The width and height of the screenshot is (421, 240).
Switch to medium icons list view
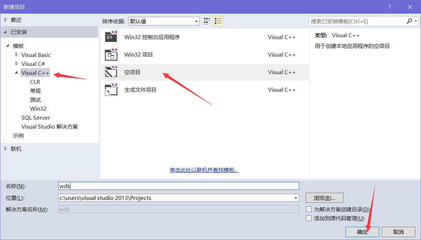pyautogui.click(x=218, y=21)
